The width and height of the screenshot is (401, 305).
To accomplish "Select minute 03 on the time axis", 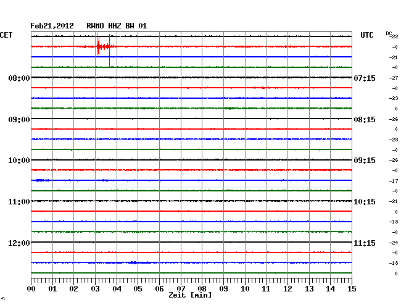I will coord(96,288).
